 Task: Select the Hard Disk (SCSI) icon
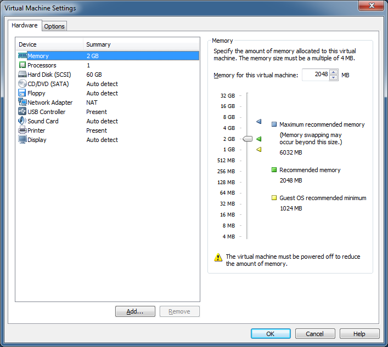coord(23,75)
